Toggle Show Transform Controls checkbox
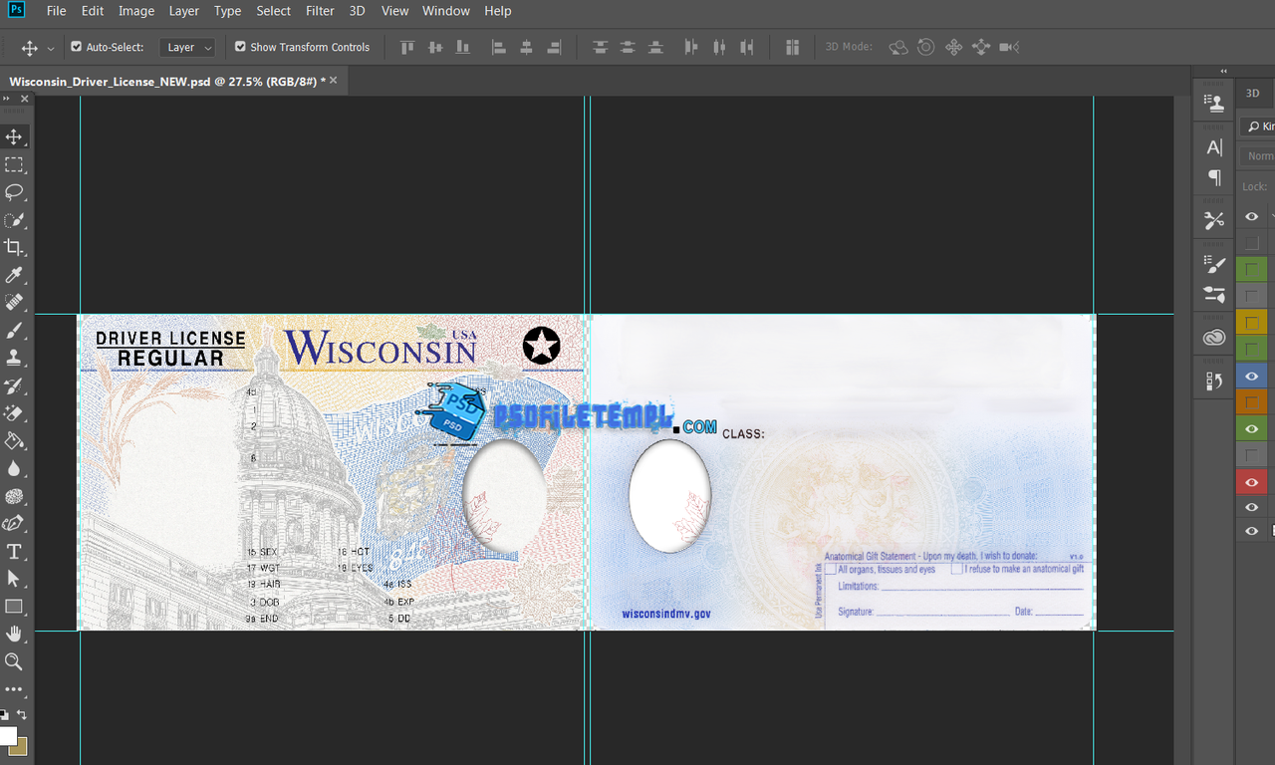Image resolution: width=1275 pixels, height=765 pixels. 240,46
